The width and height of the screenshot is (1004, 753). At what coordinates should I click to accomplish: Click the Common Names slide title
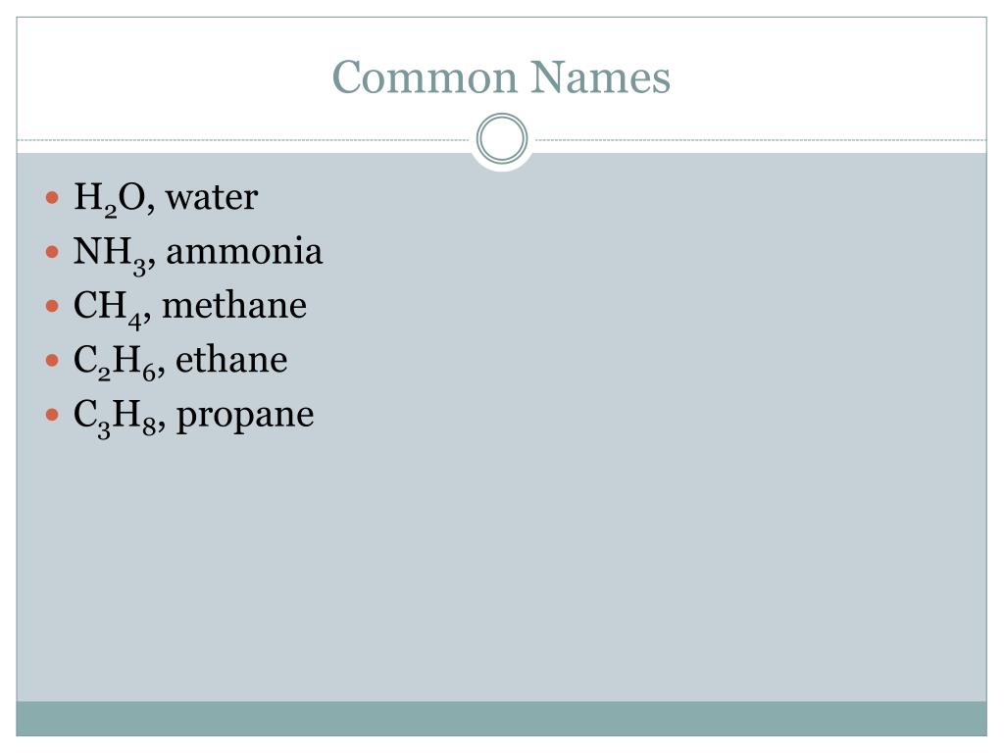click(501, 77)
